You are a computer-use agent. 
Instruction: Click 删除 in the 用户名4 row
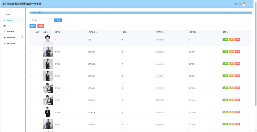[x=237, y=112]
